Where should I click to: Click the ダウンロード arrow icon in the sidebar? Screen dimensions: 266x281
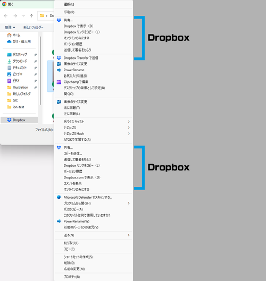[x=9, y=61]
